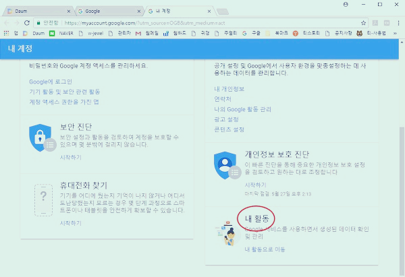
Task: Open the 구글 bookmark with Google icon
Action: tap(251, 33)
